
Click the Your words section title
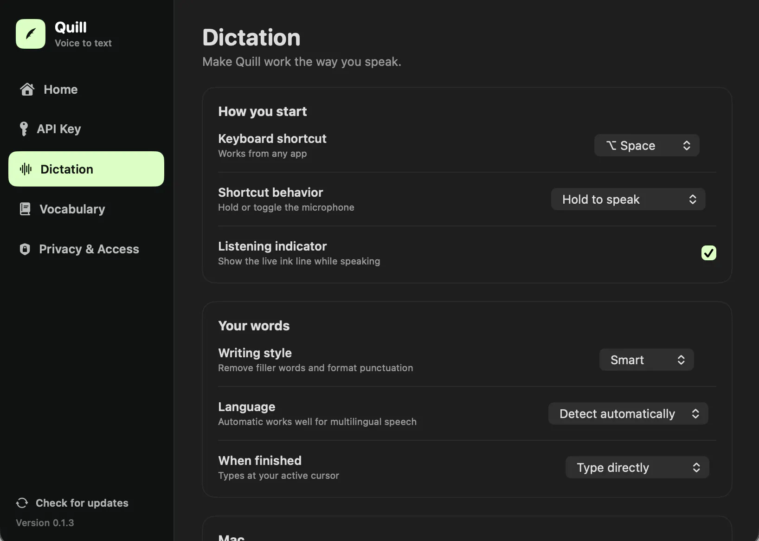(254, 326)
